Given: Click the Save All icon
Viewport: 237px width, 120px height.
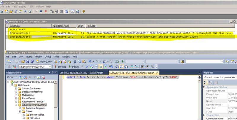Looking at the screenshot, I should [x=32, y=62].
